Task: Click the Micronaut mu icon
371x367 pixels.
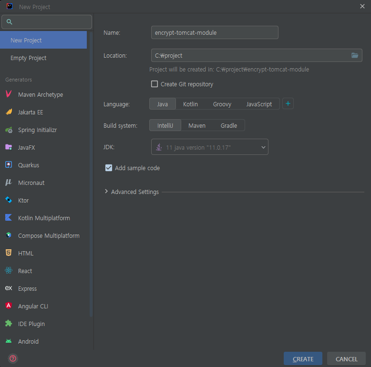Action: (9, 183)
